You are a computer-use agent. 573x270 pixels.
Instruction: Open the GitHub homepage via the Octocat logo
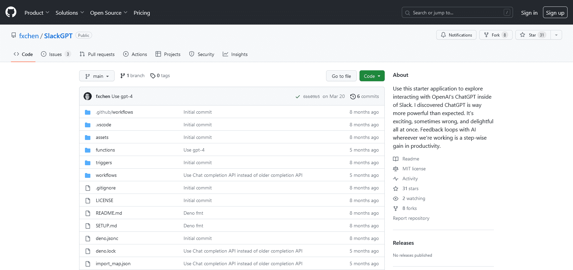click(11, 12)
